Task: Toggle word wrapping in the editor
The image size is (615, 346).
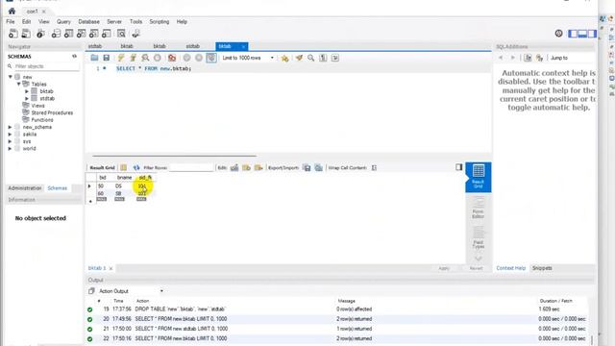Action: 335,58
